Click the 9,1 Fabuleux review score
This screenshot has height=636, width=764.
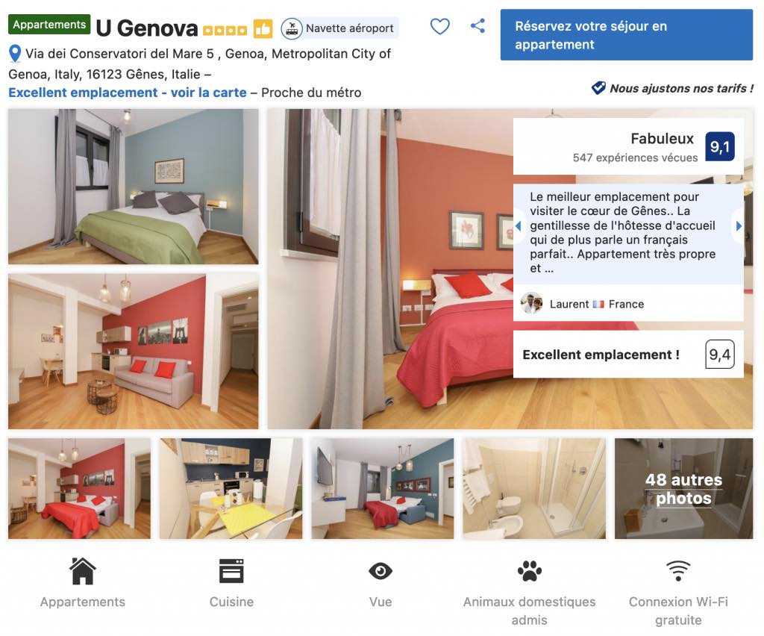click(720, 146)
